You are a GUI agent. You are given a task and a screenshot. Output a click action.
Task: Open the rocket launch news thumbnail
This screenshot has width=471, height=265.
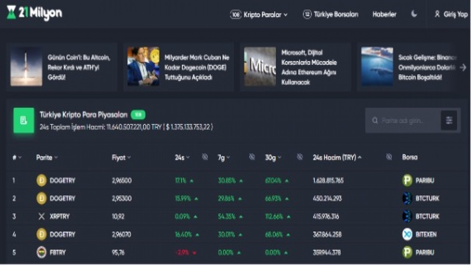[26, 67]
